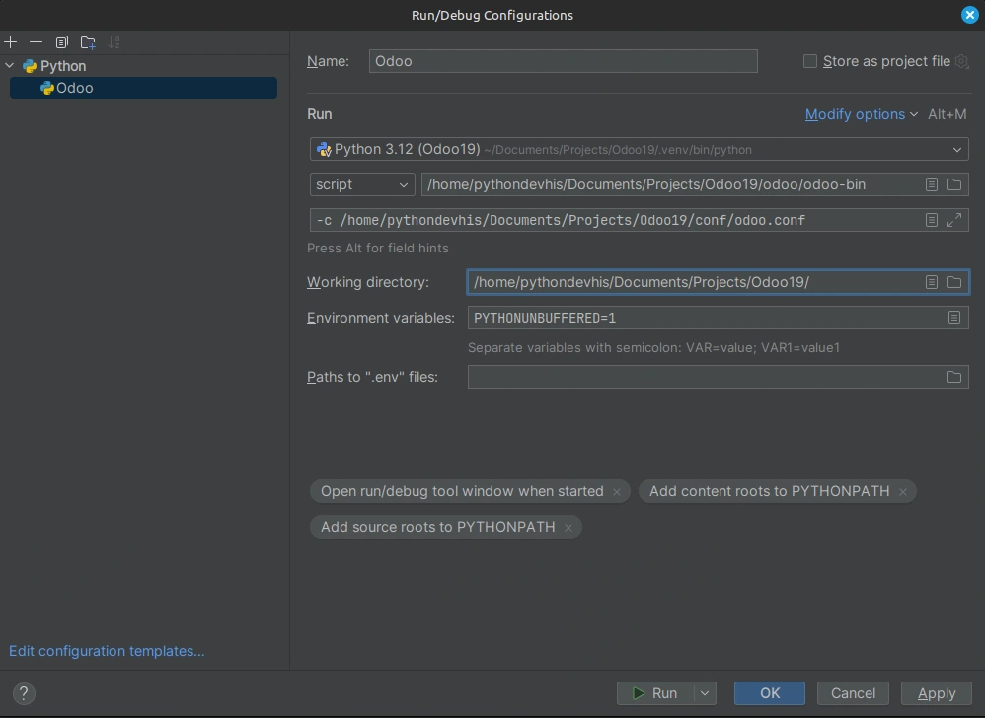This screenshot has width=985, height=718.
Task: Open the script/module type dropdown
Action: coord(362,184)
